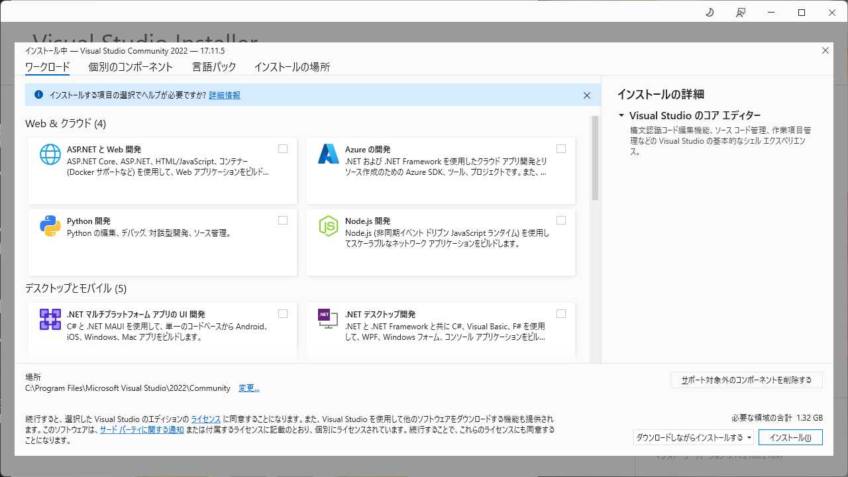Collapse the Visual Studio のコア エディター details
848x477 pixels.
621,115
